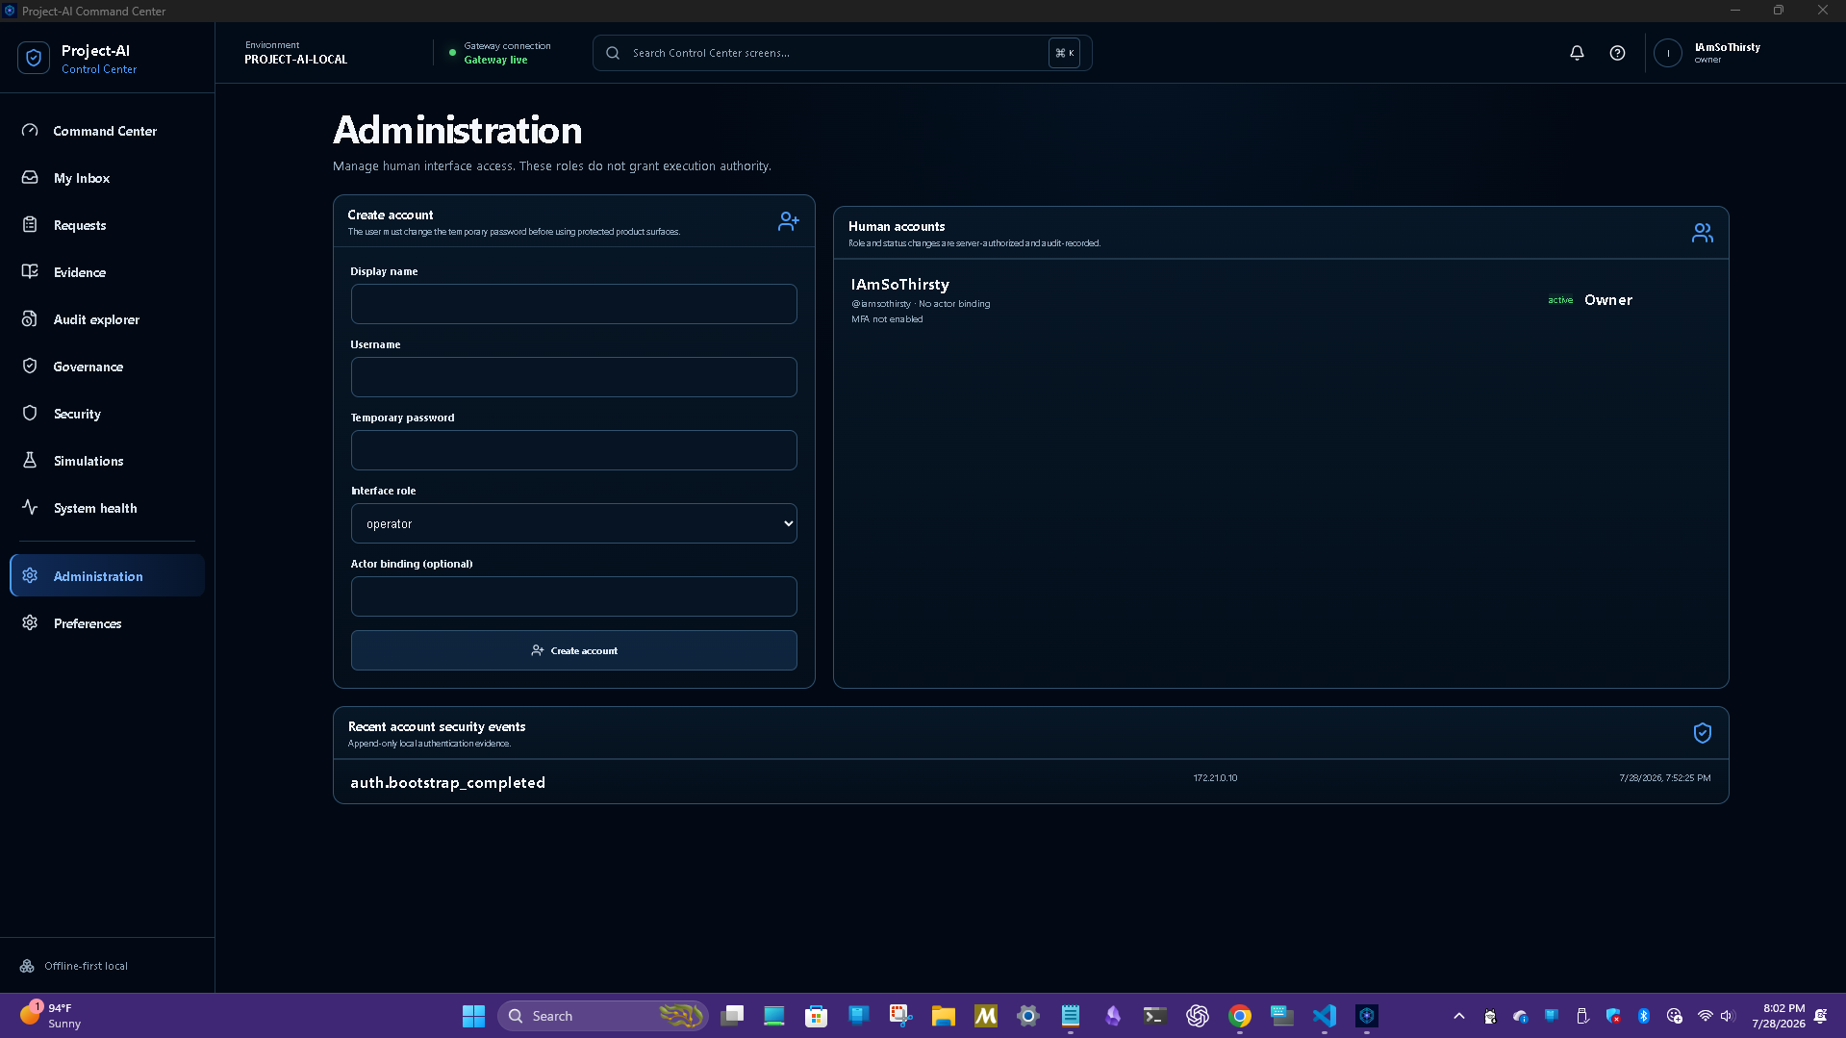Click the MFA not enabled text
Image resolution: width=1846 pixels, height=1038 pixels.
pos(887,319)
